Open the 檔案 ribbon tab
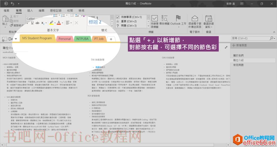Screen dimensions: 277x147 pyautogui.click(x=6, y=11)
